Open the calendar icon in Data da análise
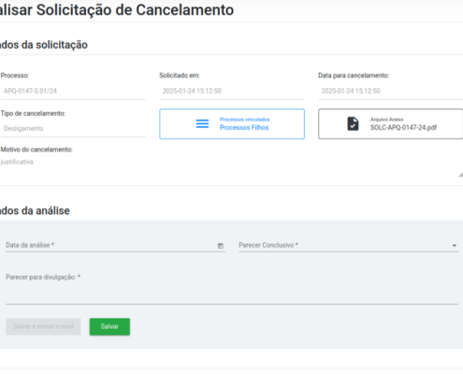The width and height of the screenshot is (463, 374). [221, 246]
